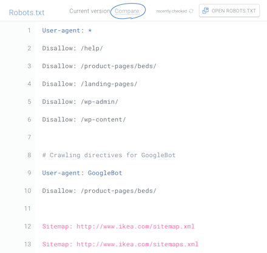Click line number 1 in gutter
267x253 pixels.
(29, 30)
